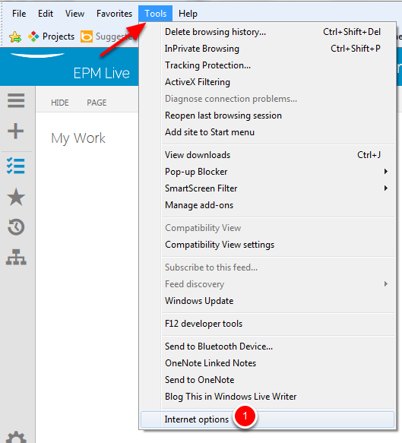
Task: Expand the SmartScreen Filter submenu arrow
Action: click(385, 188)
